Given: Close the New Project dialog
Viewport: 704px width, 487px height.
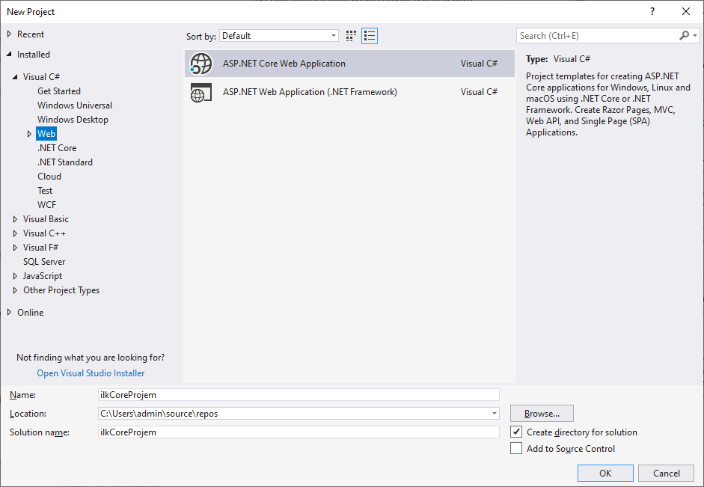Looking at the screenshot, I should point(686,12).
